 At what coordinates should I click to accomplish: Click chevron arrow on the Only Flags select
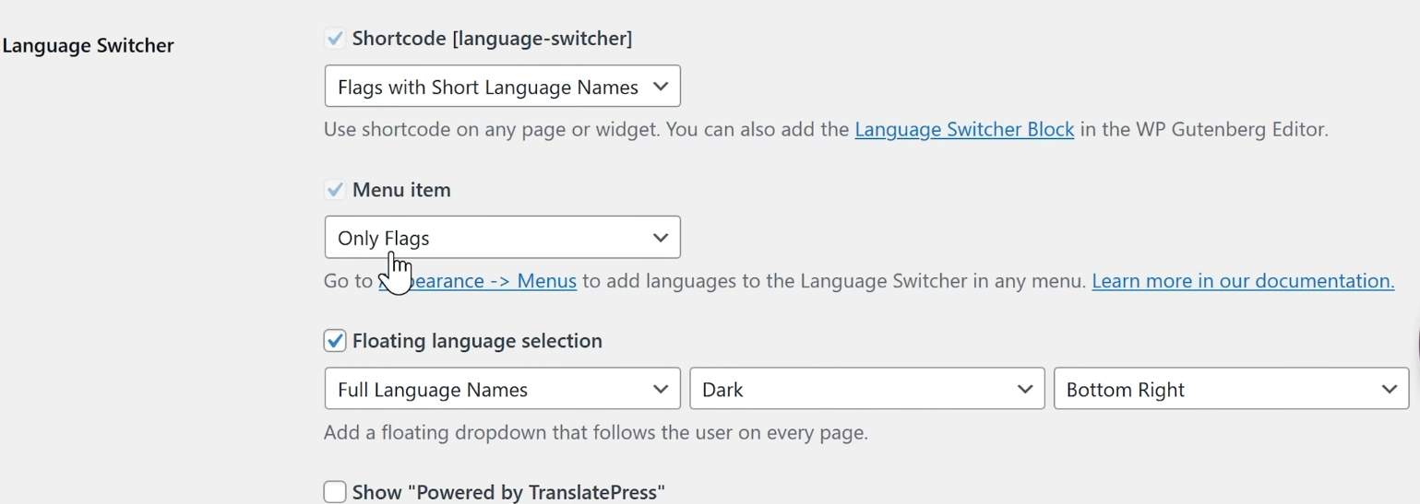(661, 238)
